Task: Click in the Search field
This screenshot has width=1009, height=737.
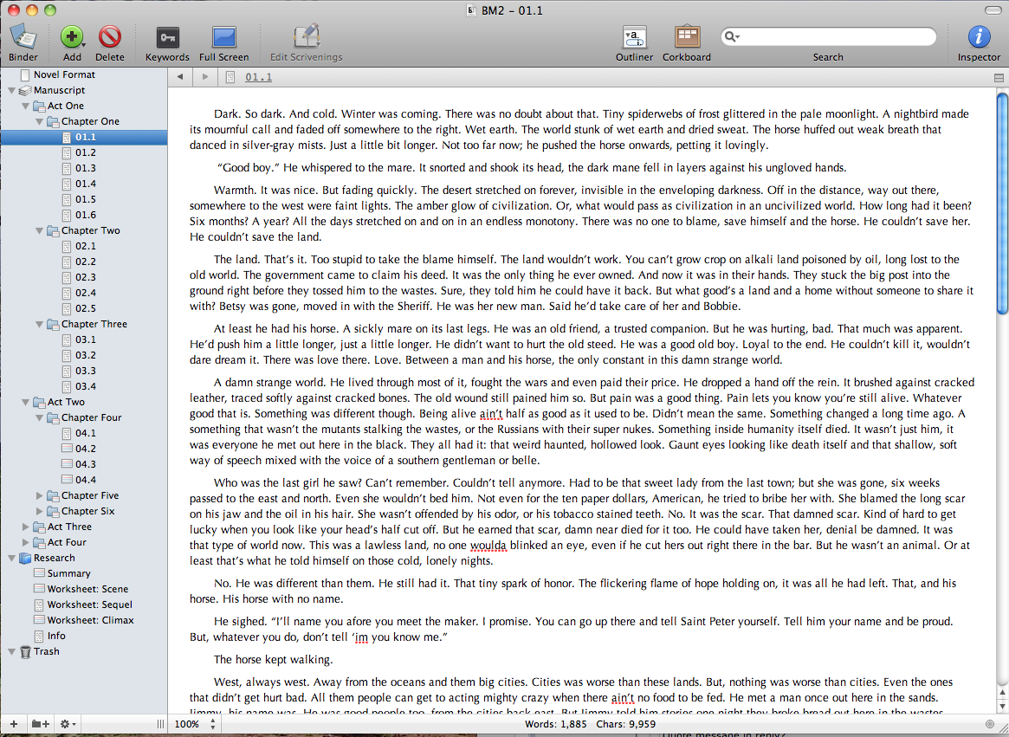Action: [x=829, y=36]
